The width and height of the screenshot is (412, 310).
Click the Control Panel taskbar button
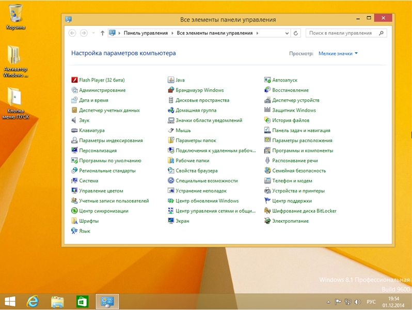[x=107, y=302]
